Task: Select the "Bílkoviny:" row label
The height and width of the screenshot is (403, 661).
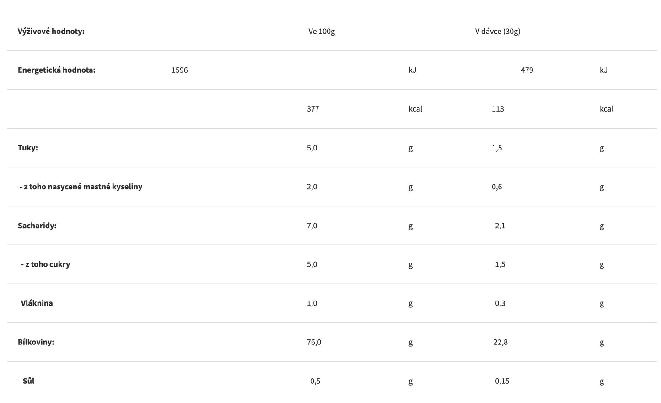Action: pos(36,342)
